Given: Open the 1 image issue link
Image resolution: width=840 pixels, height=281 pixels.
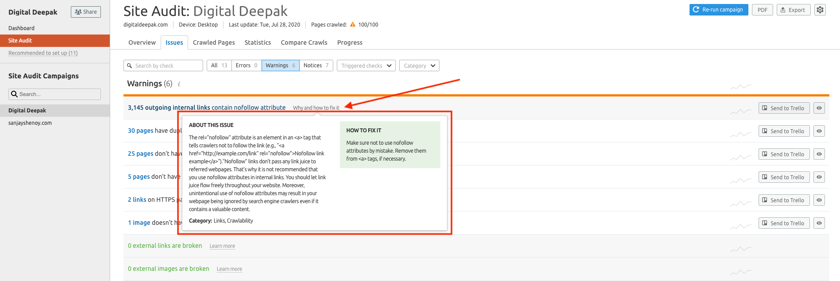Looking at the screenshot, I should tap(139, 223).
